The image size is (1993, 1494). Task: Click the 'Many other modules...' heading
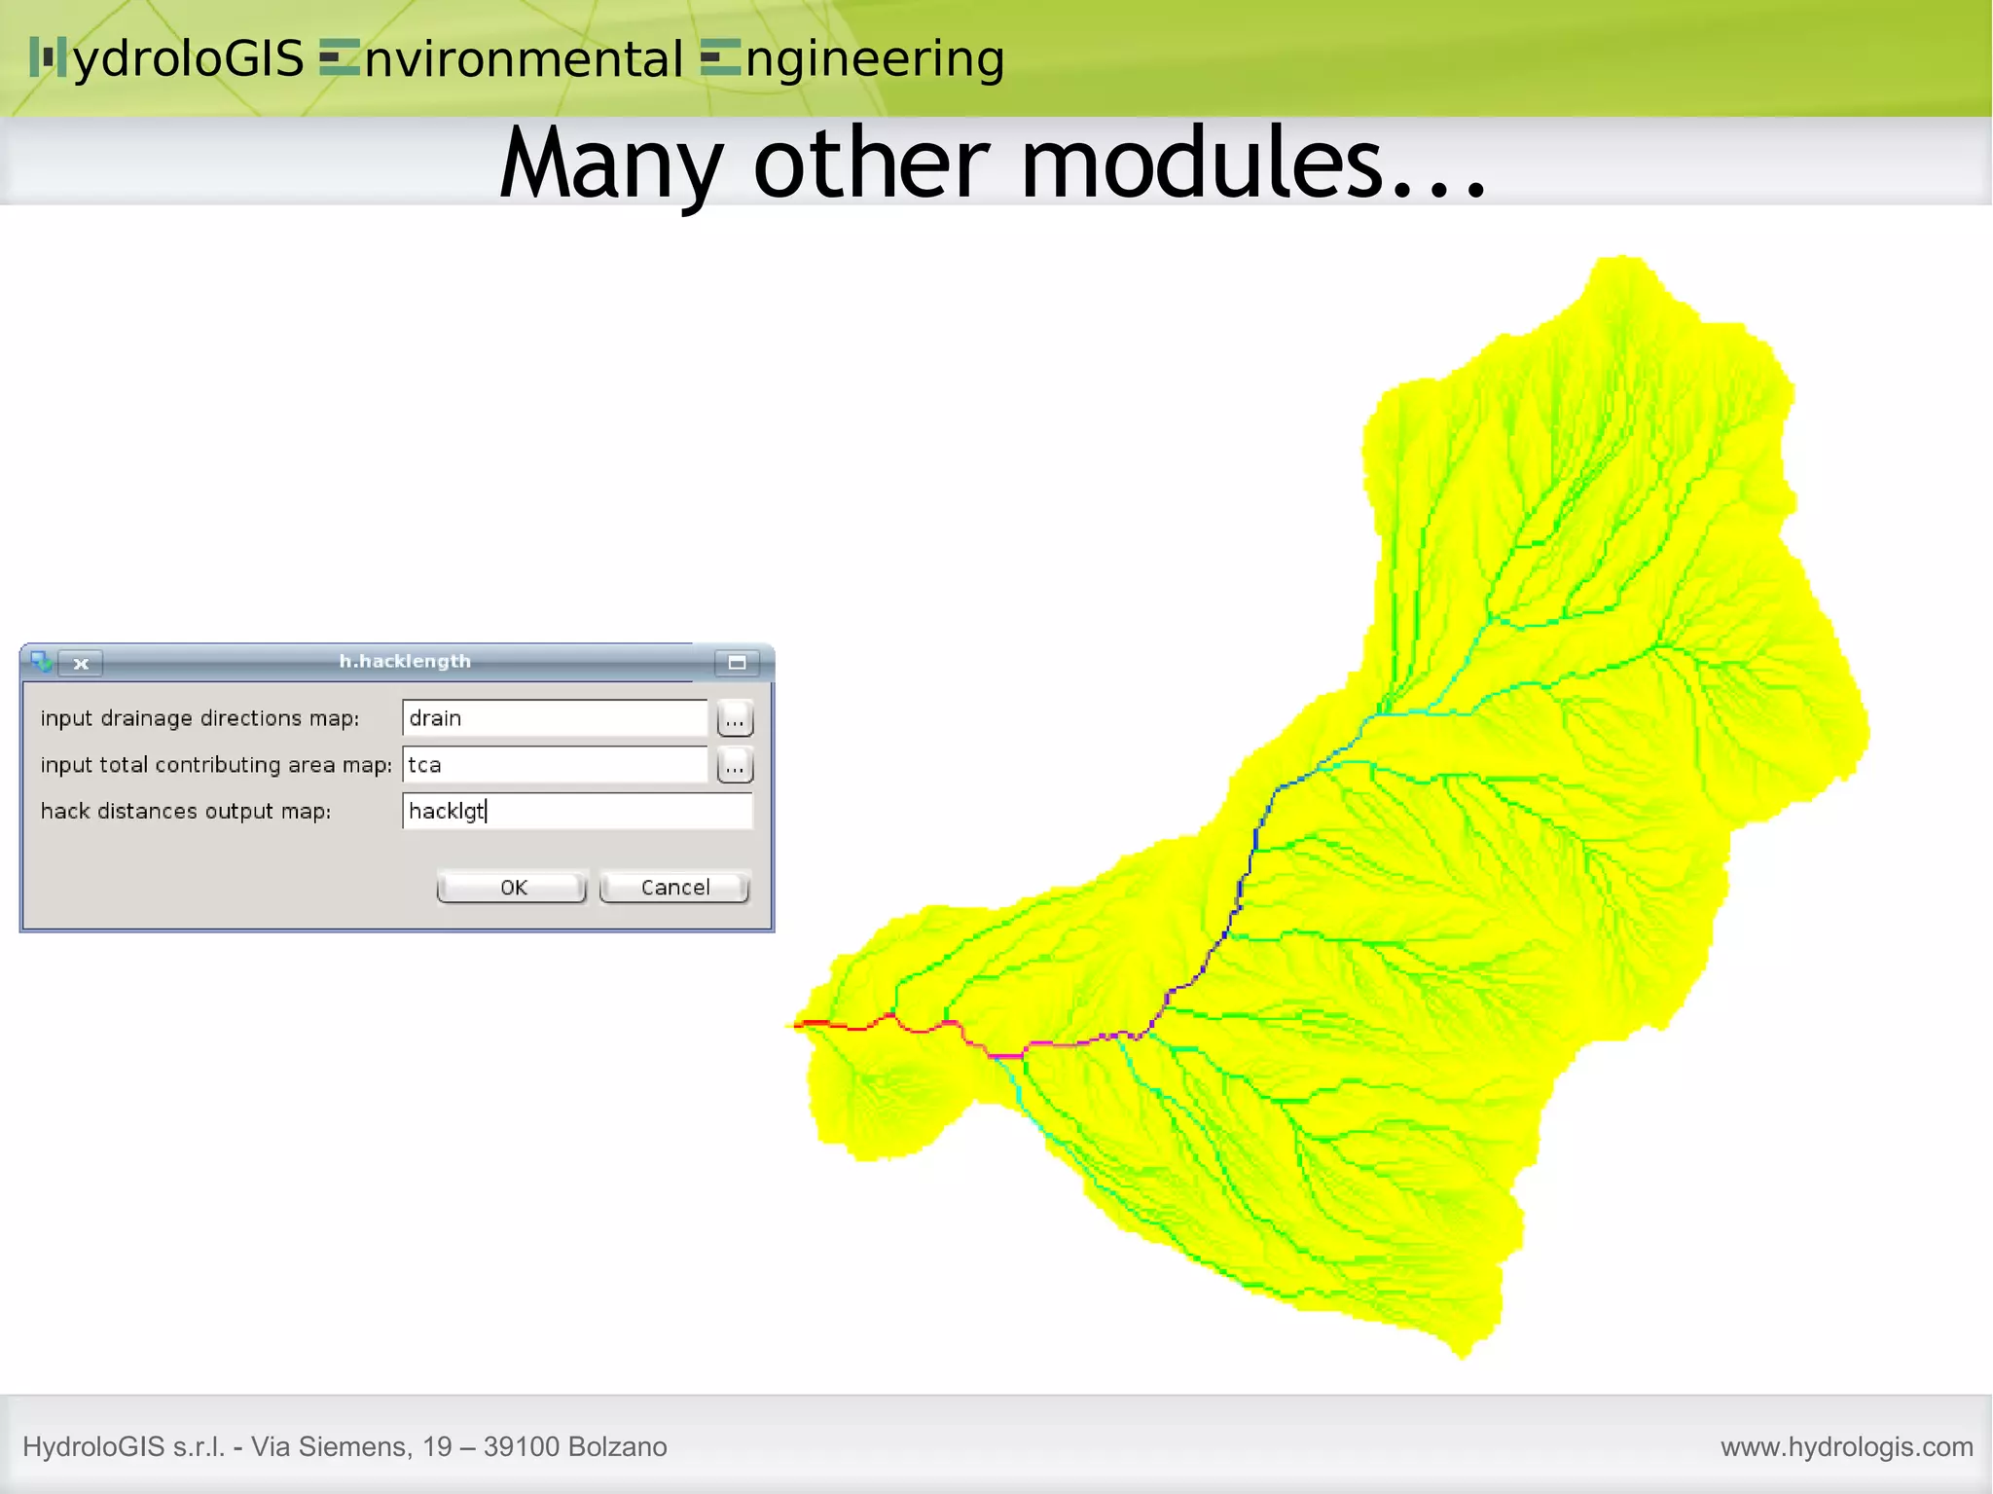(x=993, y=163)
